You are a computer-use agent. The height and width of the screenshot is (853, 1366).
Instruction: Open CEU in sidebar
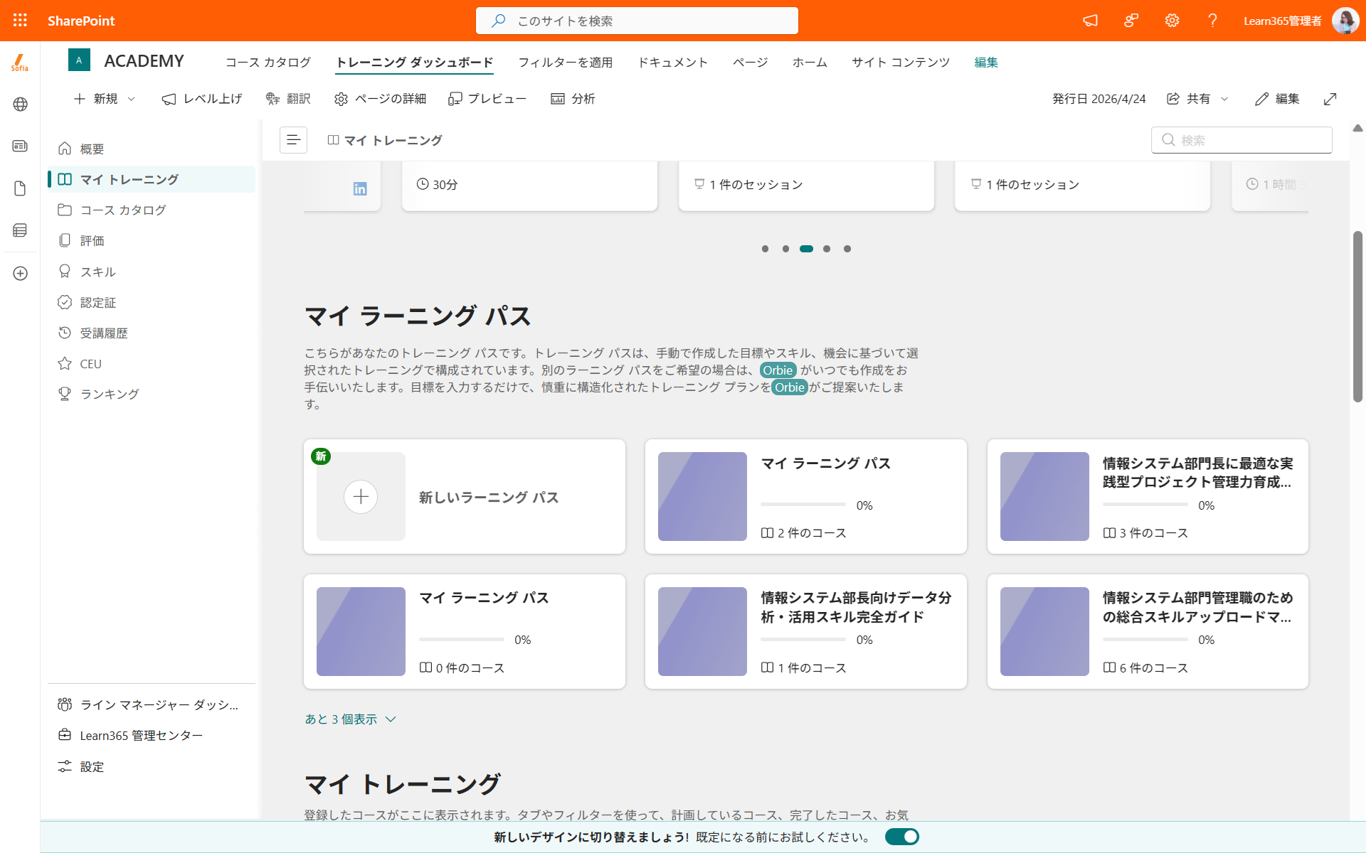(152, 363)
